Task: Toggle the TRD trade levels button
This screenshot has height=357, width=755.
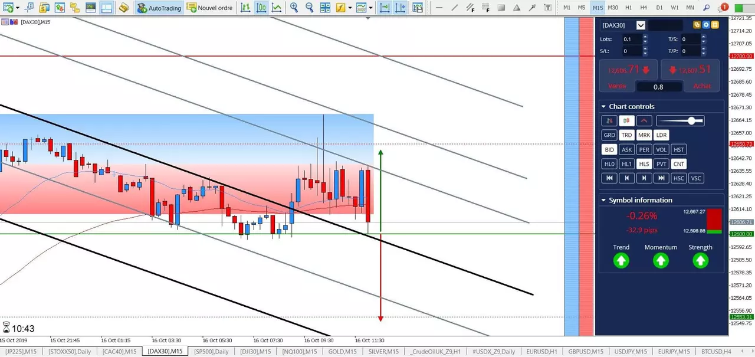Action: point(626,135)
